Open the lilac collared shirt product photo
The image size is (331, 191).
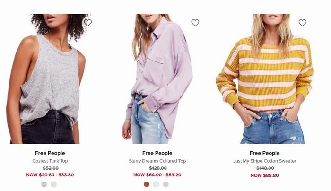pyautogui.click(x=157, y=79)
